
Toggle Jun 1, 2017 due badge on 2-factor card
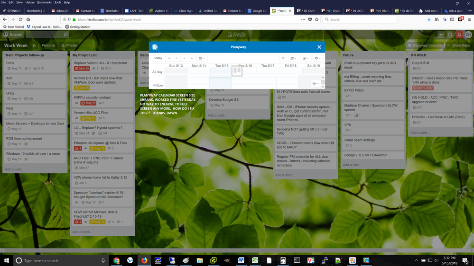[423, 88]
